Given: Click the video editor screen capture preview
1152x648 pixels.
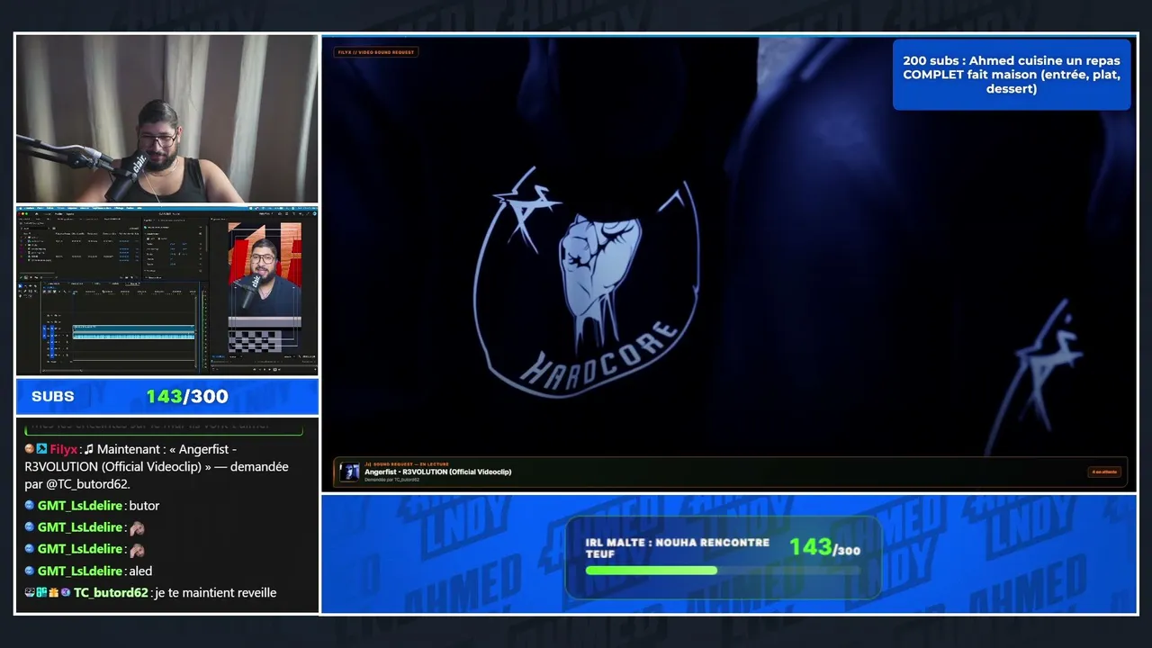Looking at the screenshot, I should (167, 291).
